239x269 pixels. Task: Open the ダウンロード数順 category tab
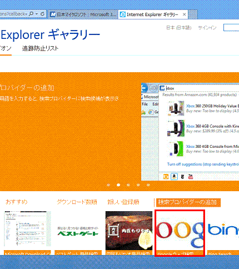(x=77, y=202)
